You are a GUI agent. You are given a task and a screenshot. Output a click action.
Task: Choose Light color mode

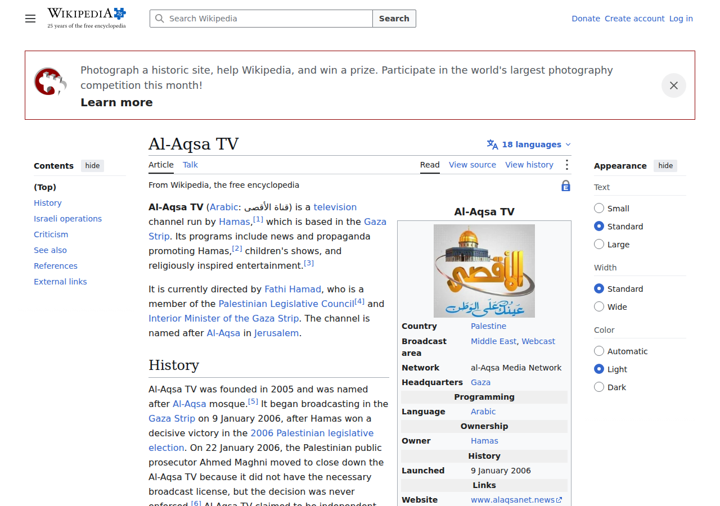[x=599, y=369]
